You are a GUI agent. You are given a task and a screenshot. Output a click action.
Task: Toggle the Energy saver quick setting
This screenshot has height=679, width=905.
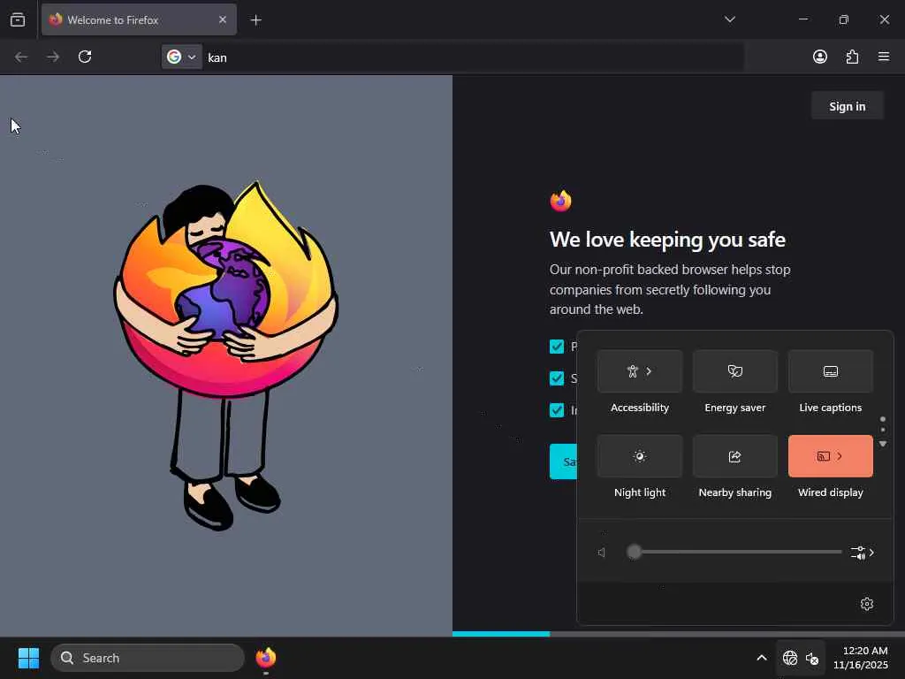pyautogui.click(x=734, y=371)
